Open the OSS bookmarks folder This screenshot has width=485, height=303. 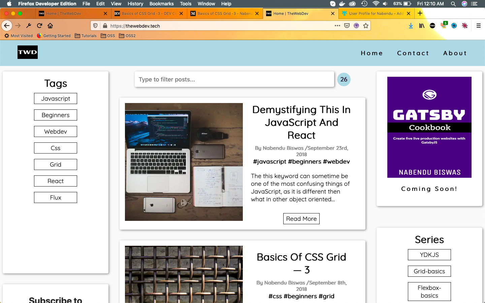(108, 36)
